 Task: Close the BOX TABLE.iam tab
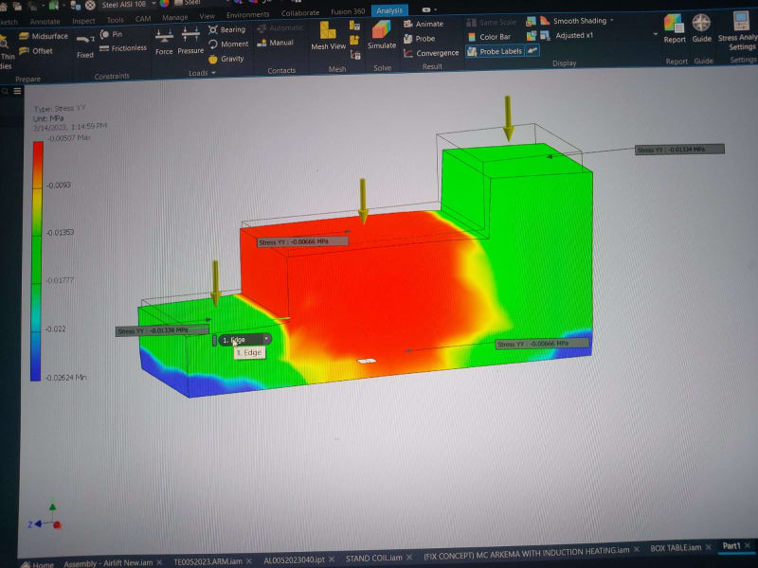(x=708, y=547)
